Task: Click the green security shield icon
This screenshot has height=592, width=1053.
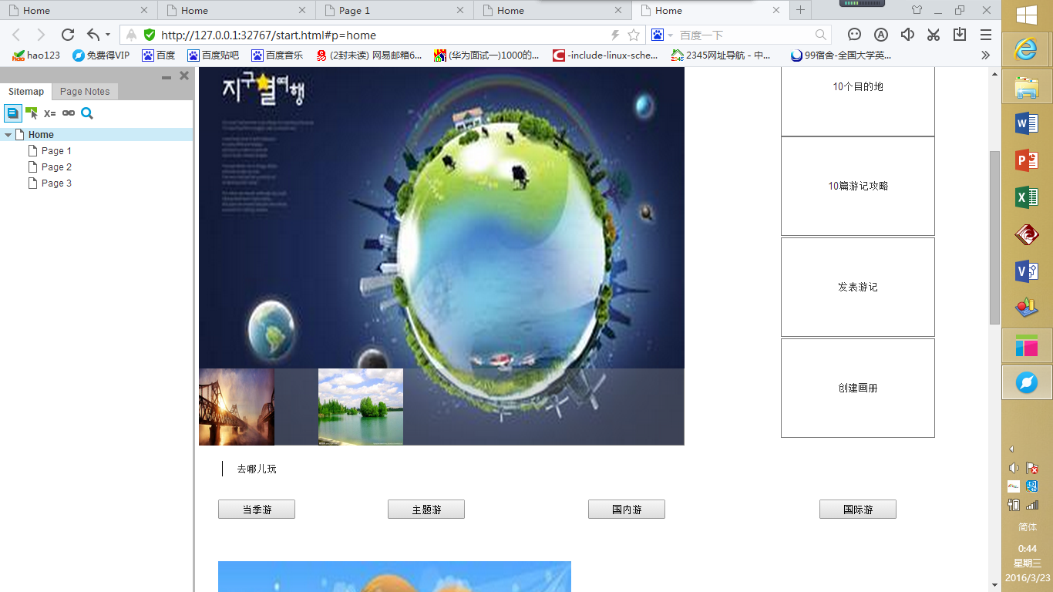Action: click(x=150, y=35)
